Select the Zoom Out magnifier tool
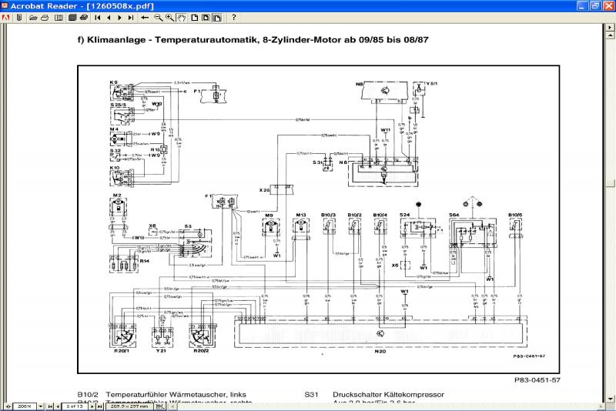The width and height of the screenshot is (616, 411). [158, 17]
